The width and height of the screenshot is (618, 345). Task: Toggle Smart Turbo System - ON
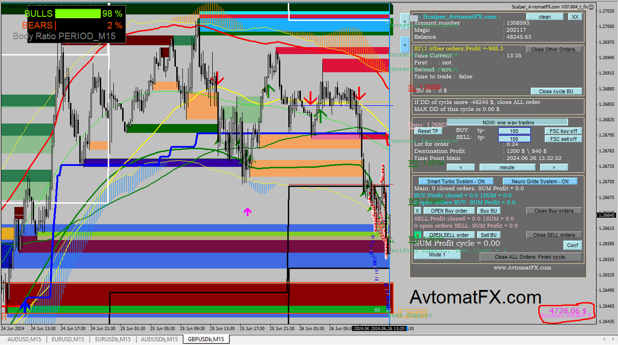(x=456, y=181)
